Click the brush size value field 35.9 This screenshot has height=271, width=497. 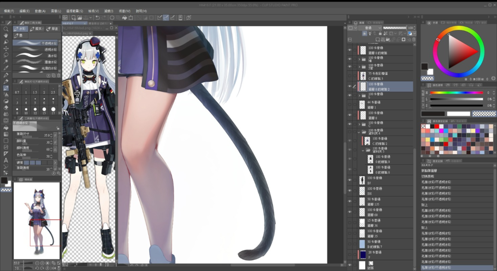point(46,135)
